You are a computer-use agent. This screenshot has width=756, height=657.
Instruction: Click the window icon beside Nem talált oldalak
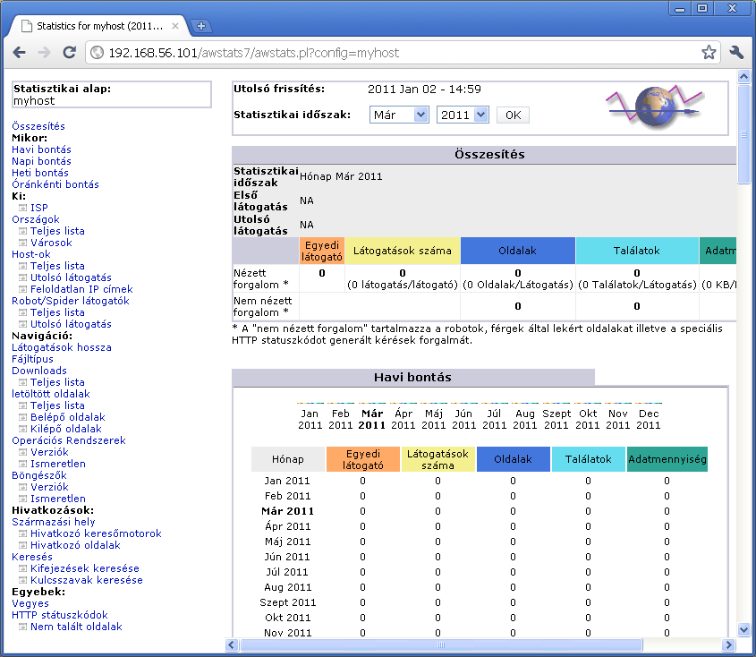[22, 627]
